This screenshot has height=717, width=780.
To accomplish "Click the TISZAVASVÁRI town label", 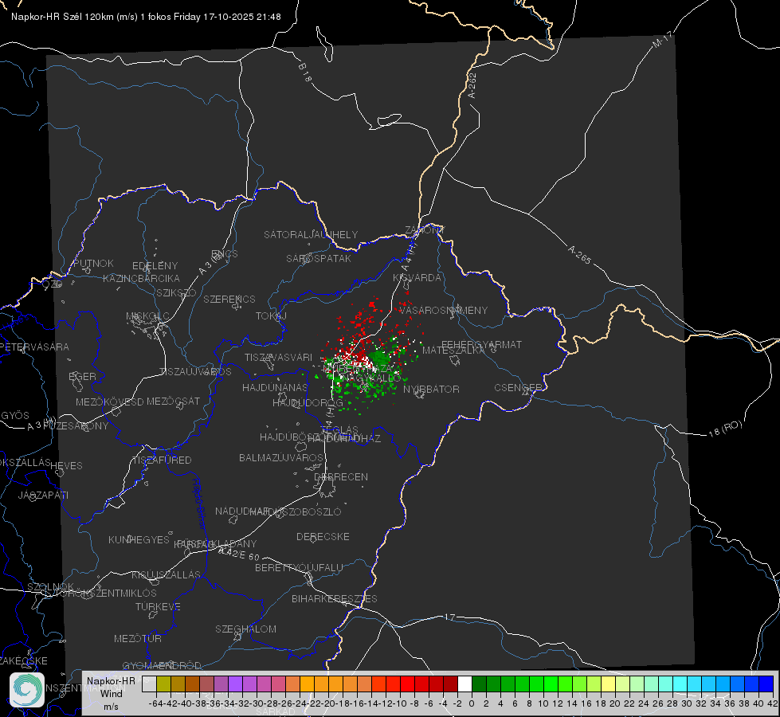I will 278,357.
